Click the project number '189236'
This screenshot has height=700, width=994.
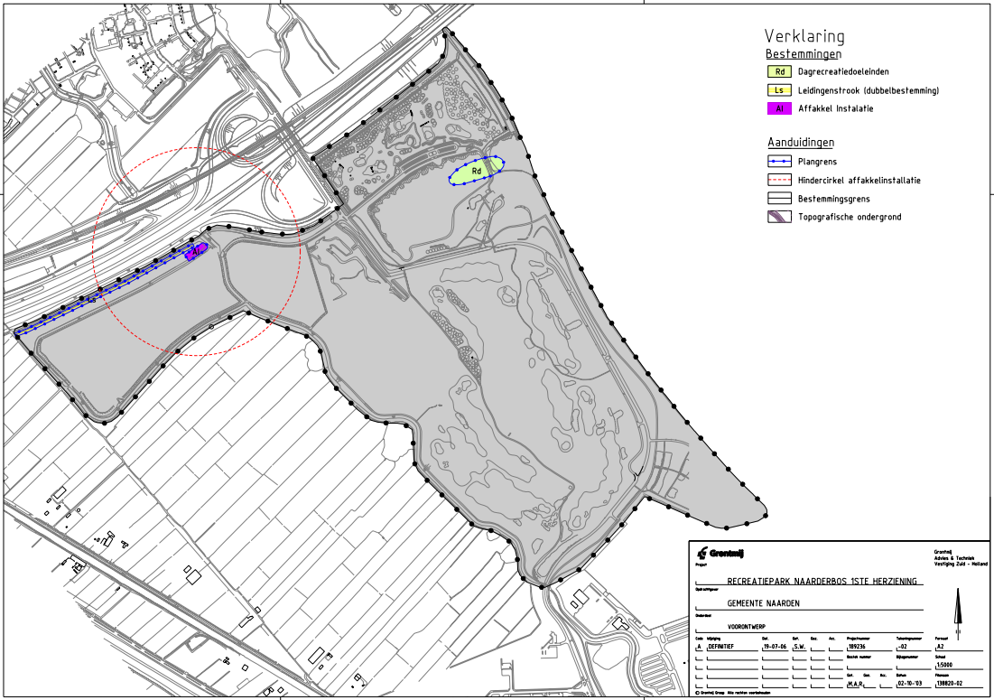coord(857,646)
